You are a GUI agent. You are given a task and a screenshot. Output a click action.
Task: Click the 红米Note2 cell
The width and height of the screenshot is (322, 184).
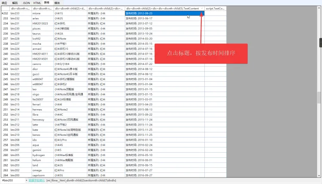tap(70, 110)
